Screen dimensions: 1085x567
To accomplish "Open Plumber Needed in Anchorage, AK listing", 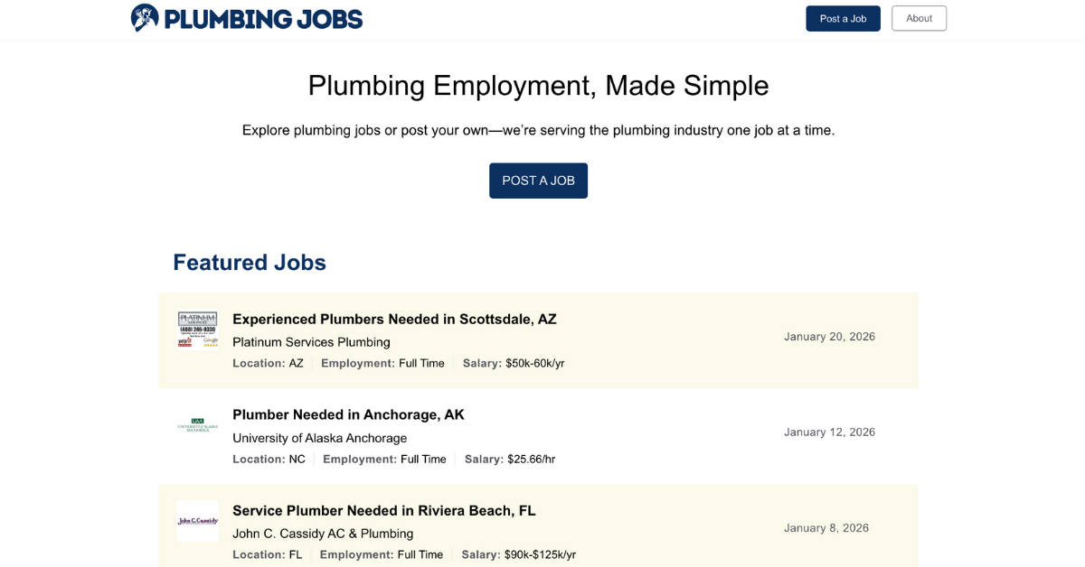I will click(x=348, y=414).
